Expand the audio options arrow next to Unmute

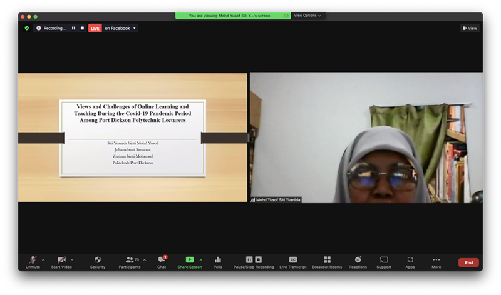[43, 259]
